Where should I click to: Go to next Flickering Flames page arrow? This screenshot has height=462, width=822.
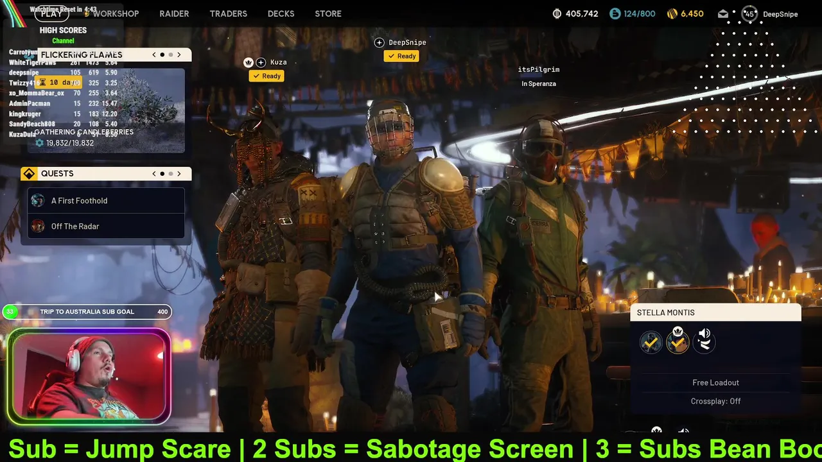coord(179,55)
